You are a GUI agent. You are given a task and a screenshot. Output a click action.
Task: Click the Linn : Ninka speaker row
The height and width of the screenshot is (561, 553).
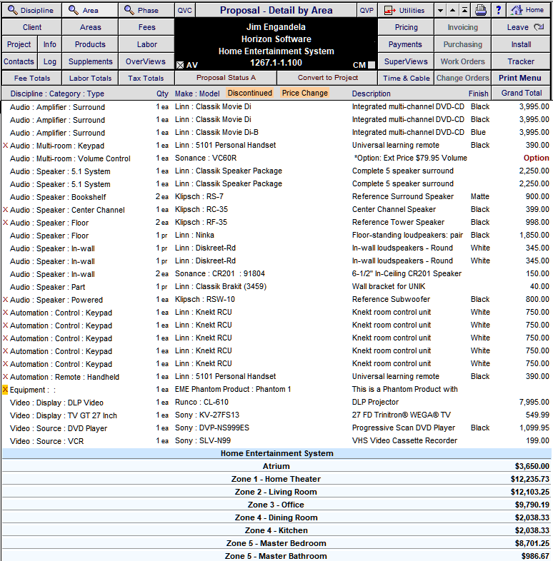pos(276,236)
